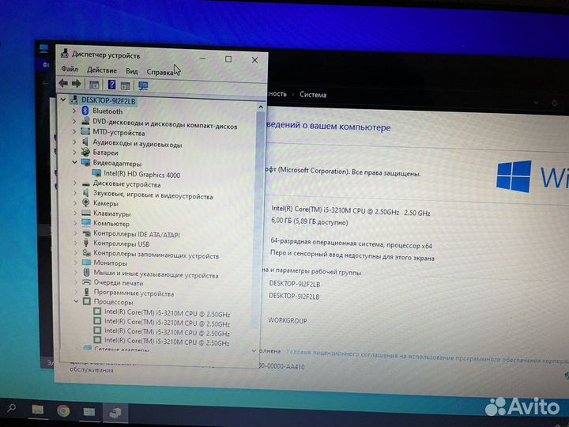Screen dimensions: 569x427
Task: Expand MTD-устройства category
Action: [x=74, y=131]
